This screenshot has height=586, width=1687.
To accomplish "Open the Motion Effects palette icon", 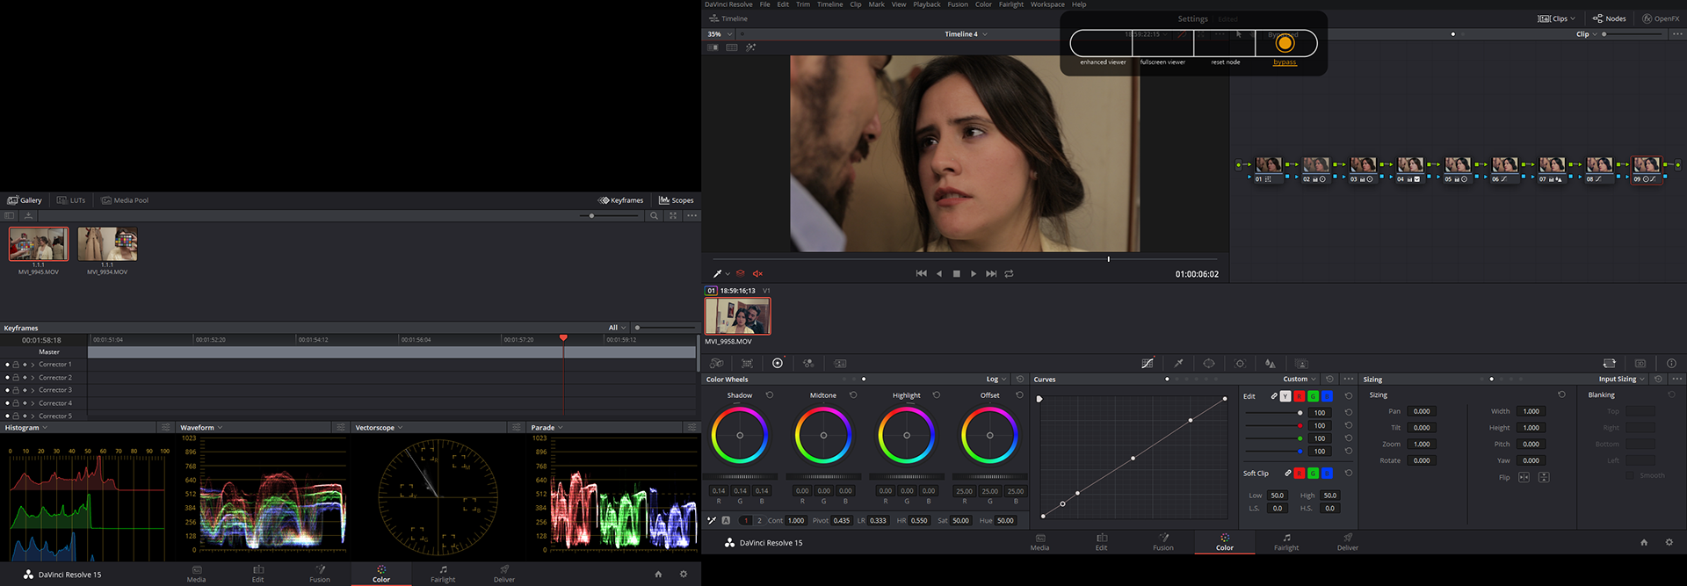I will (x=840, y=363).
